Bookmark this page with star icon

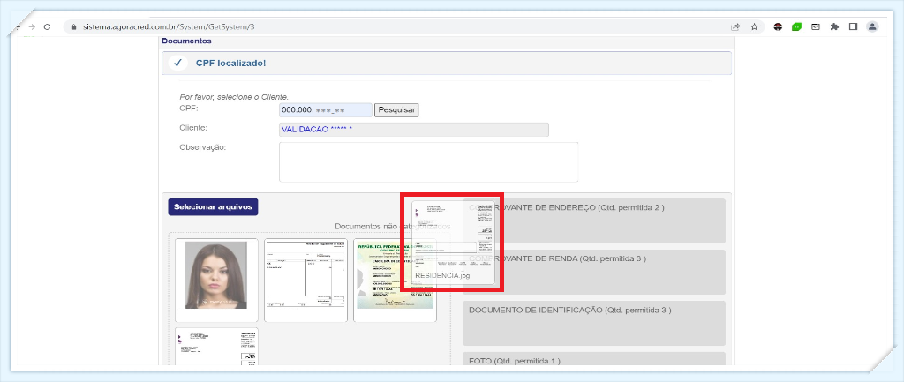point(754,26)
